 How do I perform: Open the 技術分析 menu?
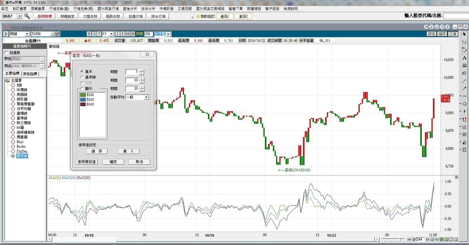148,9
